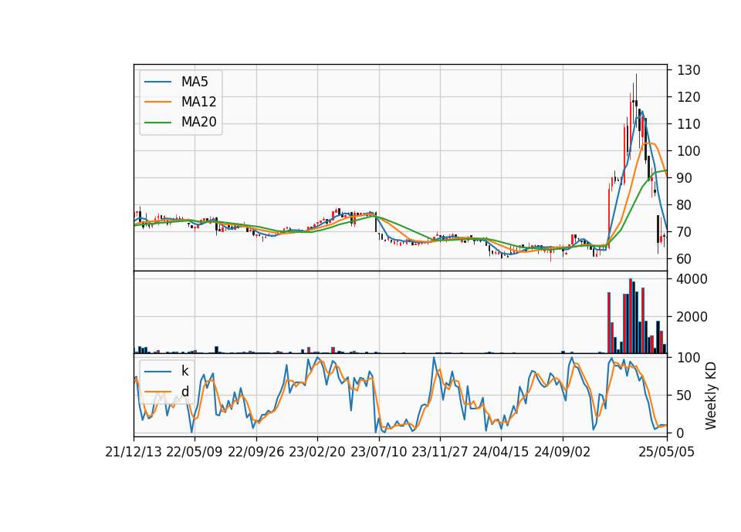Click the orange MA12 legend line sample

click(x=157, y=102)
